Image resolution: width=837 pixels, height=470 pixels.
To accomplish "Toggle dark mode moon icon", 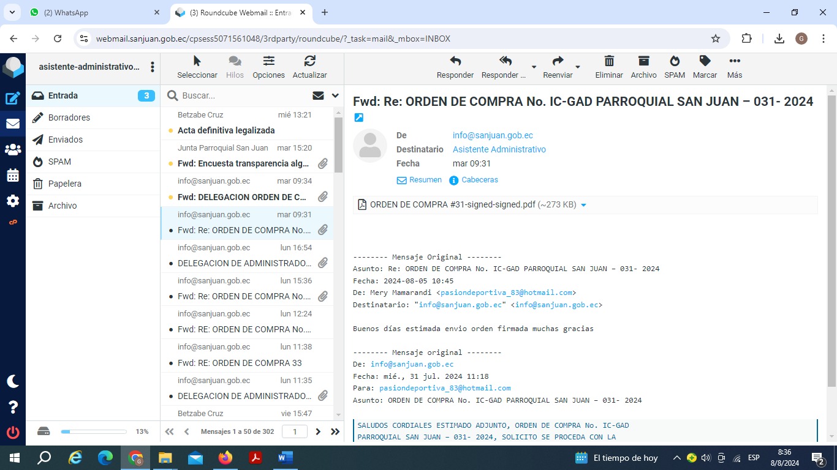I will tap(12, 381).
